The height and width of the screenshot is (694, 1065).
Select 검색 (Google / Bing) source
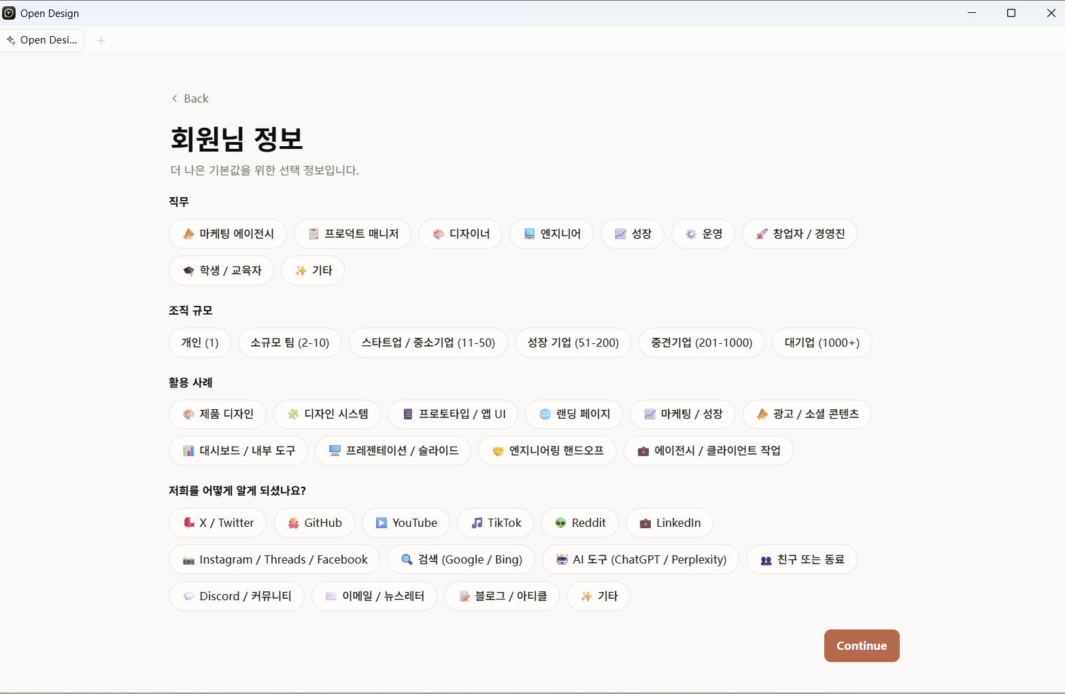pos(461,559)
